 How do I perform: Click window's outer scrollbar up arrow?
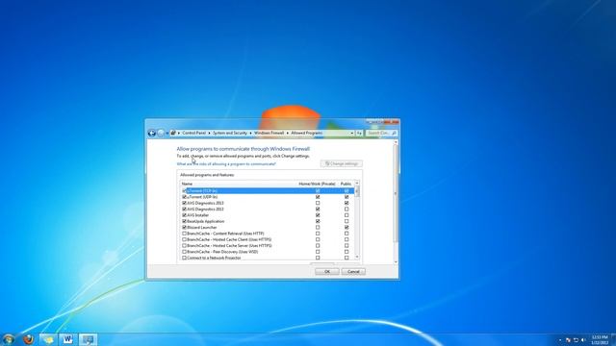(396, 143)
